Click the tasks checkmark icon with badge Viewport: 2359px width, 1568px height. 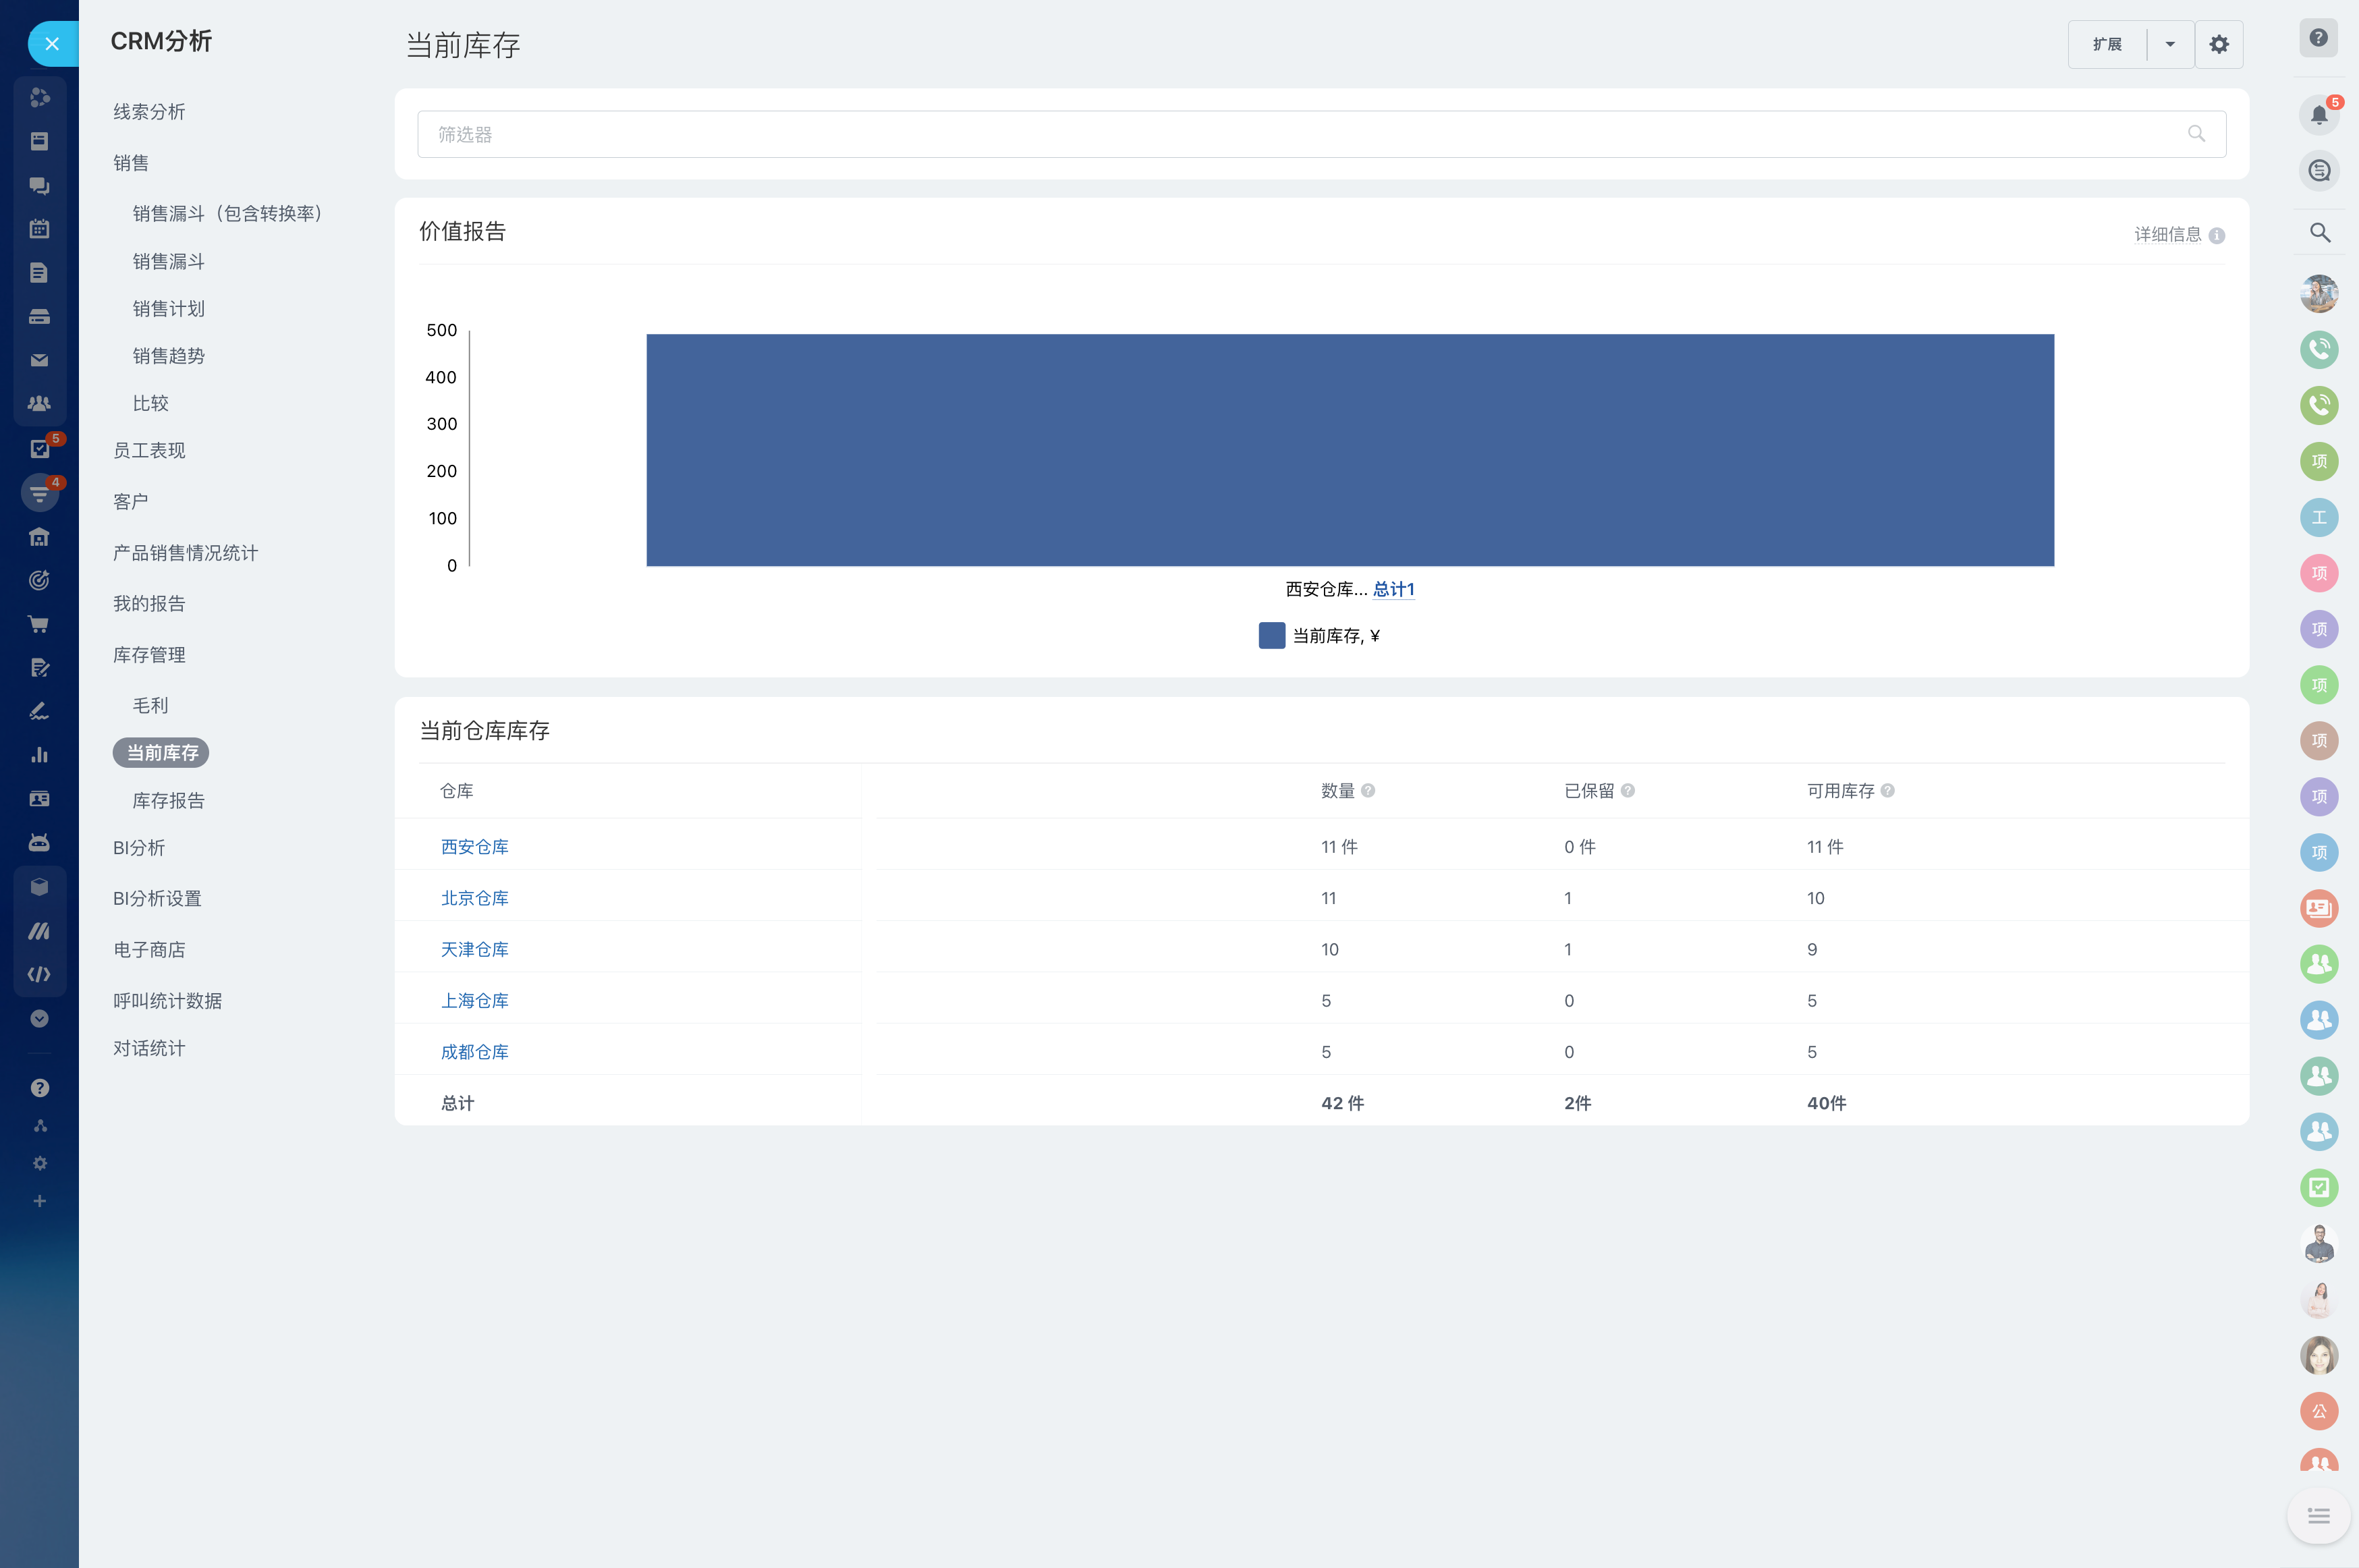(40, 449)
